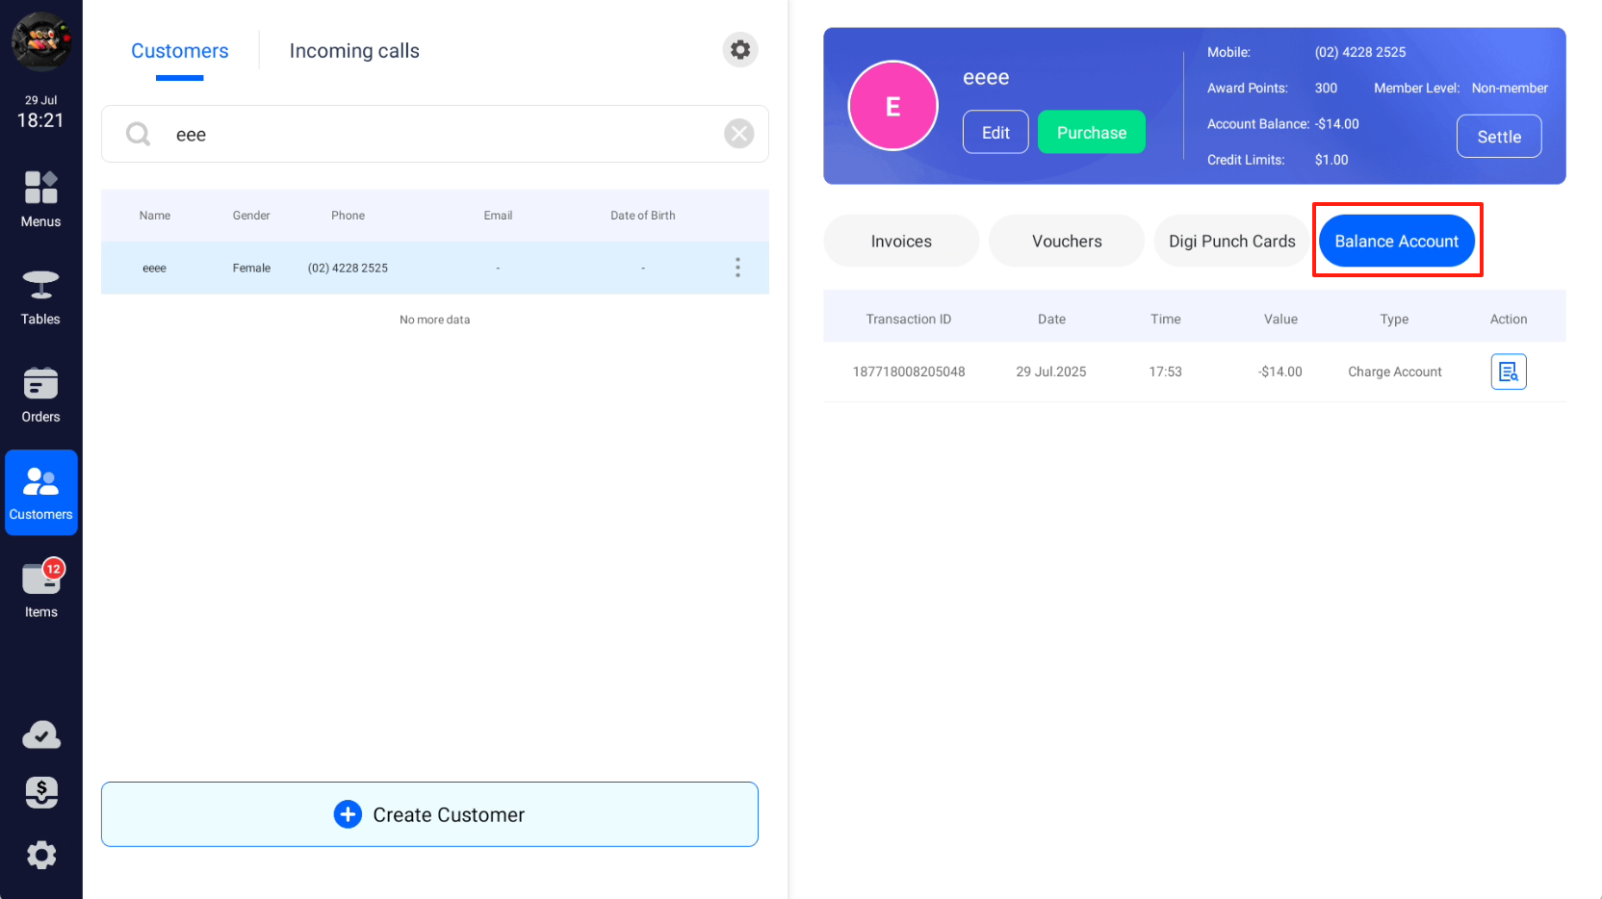Screen dimensions: 1602x899
Task: Click the pink E customer avatar
Action: 892,106
